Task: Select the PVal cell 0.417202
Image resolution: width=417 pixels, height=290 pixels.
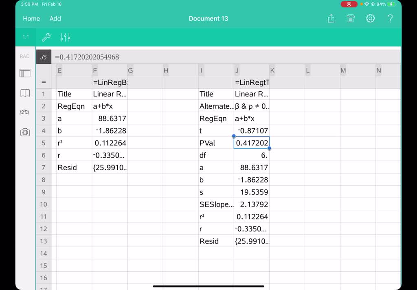Action: [x=251, y=143]
